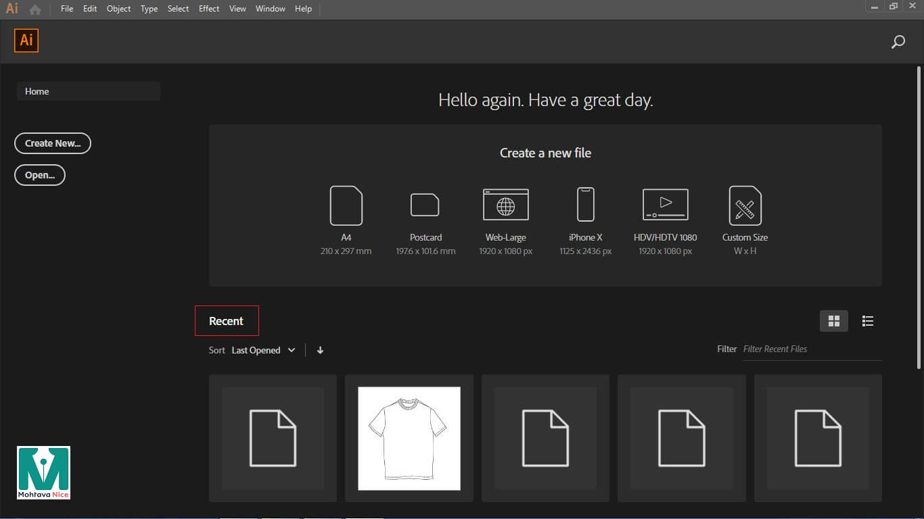
Task: Choose the iPhone X preset icon
Action: click(585, 205)
